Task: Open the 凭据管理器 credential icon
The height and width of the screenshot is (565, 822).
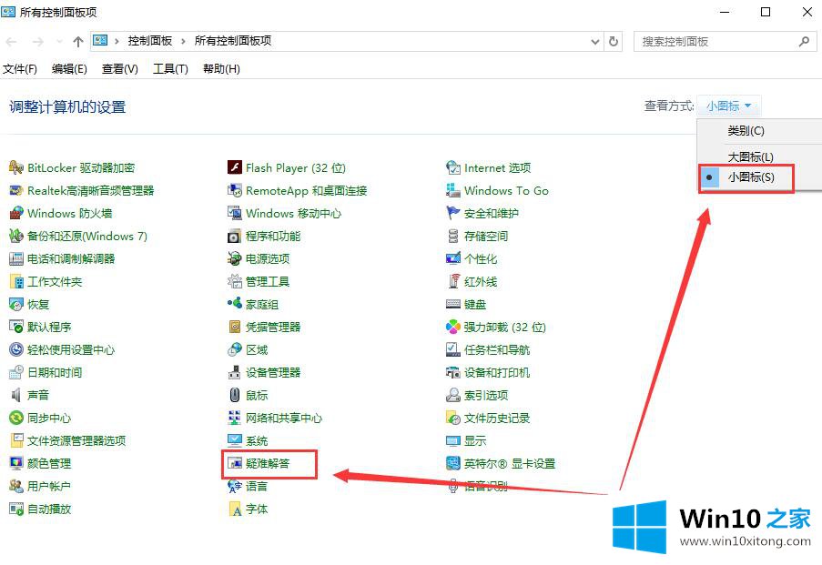Action: [234, 327]
